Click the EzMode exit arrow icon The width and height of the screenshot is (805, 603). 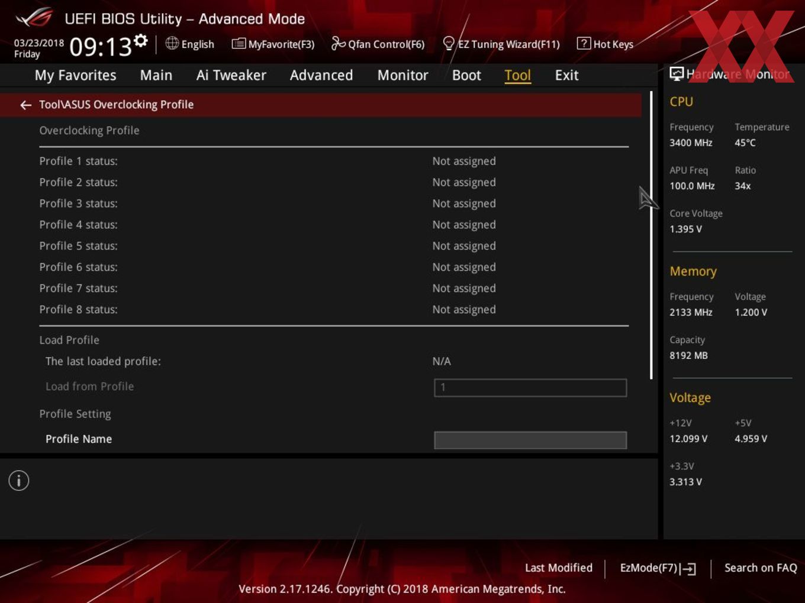click(x=688, y=569)
